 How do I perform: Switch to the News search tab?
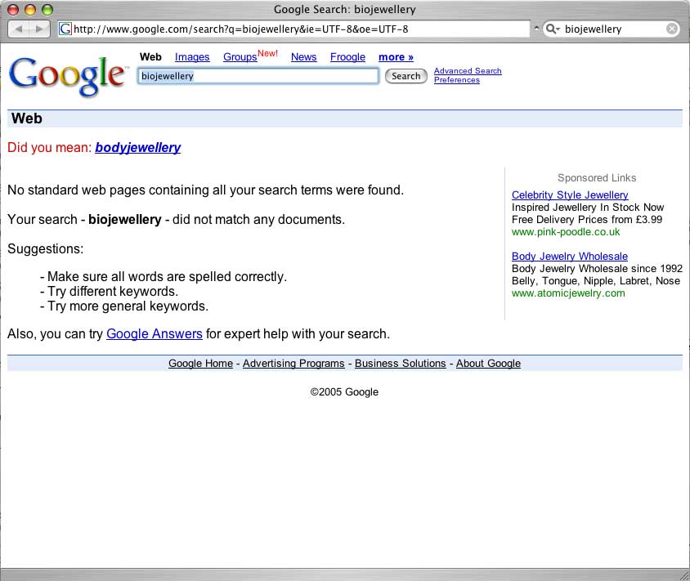tap(303, 56)
